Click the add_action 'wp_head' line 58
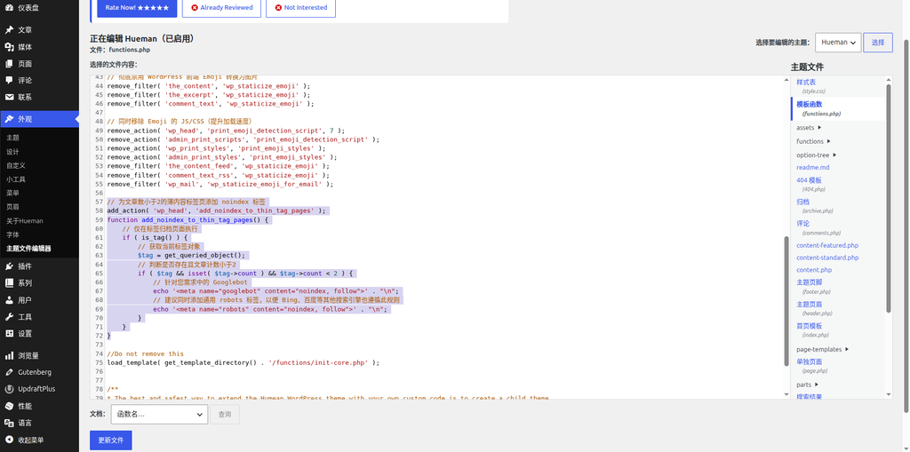Image resolution: width=910 pixels, height=452 pixels. (217, 210)
